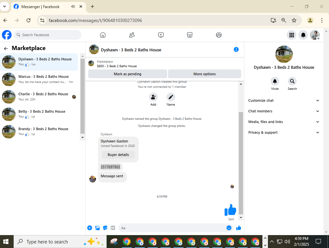Open the account profile picture menu

click(x=315, y=35)
